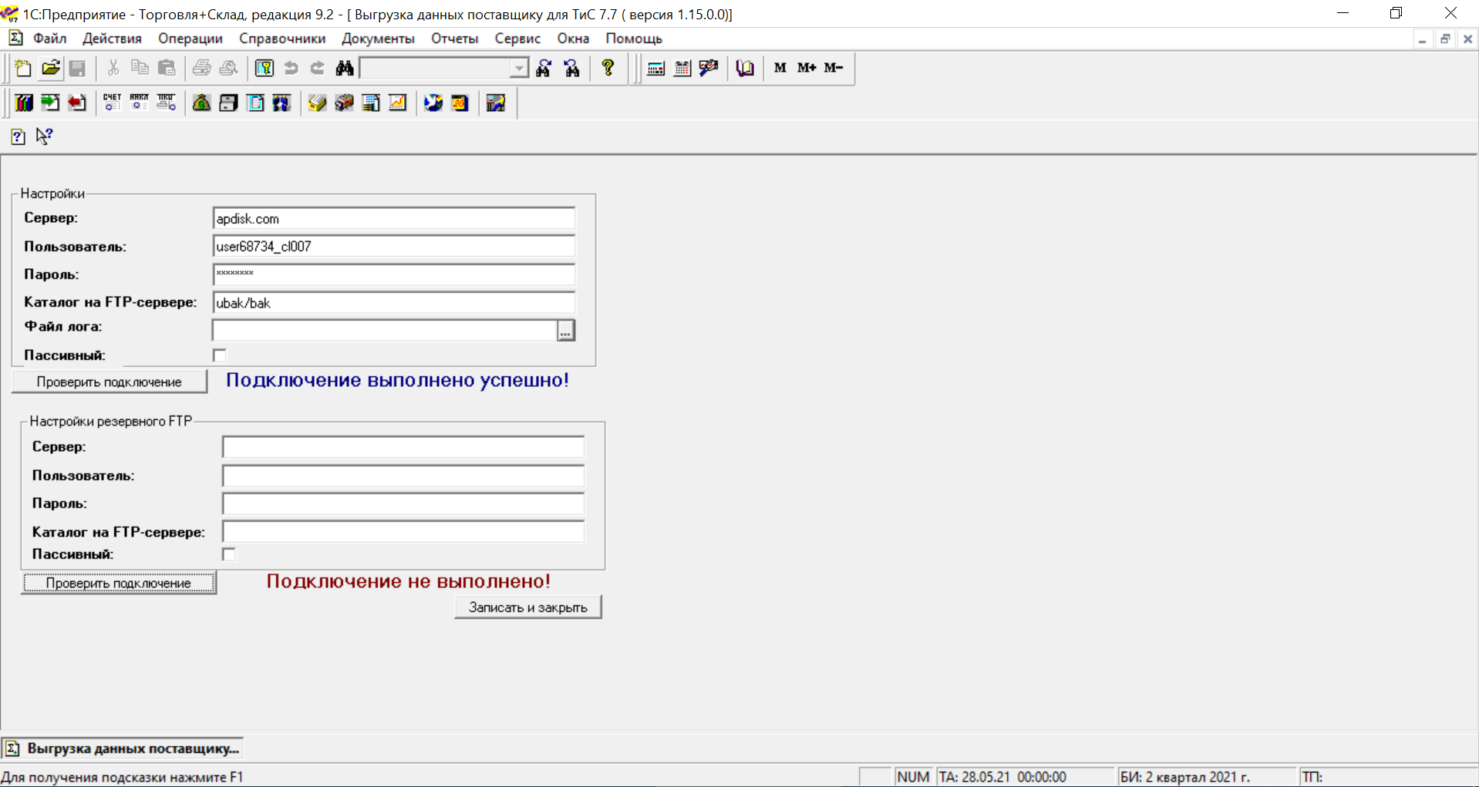
Task: Click the Find next binoculars icon
Action: point(544,68)
